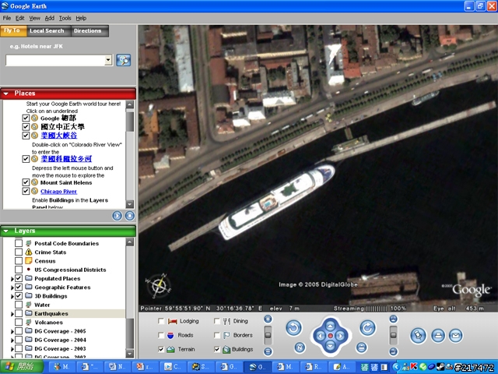Expand the DG Coverage - 2003 node
Screen dimensions: 498x374
click(12, 349)
